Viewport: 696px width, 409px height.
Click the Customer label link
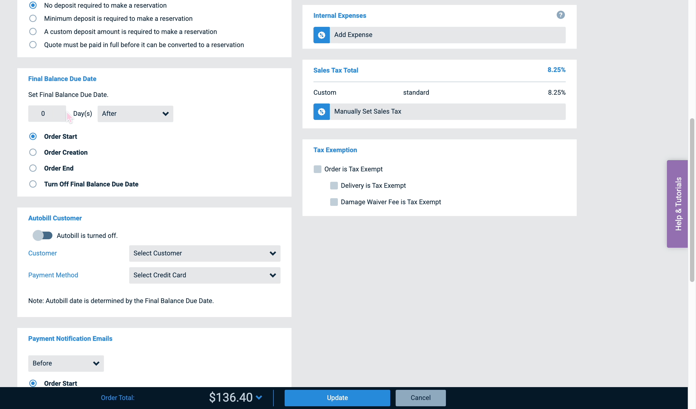(43, 253)
